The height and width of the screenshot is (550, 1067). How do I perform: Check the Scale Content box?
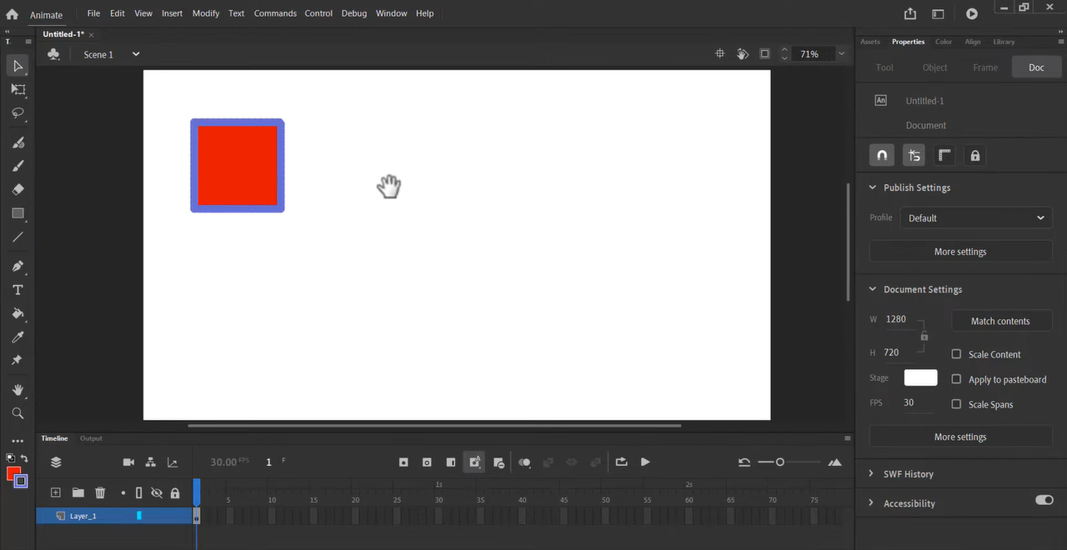(x=956, y=354)
